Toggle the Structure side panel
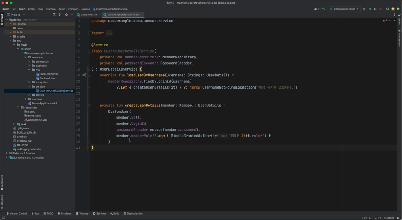This screenshot has width=402, height=220. pyautogui.click(x=2, y=201)
